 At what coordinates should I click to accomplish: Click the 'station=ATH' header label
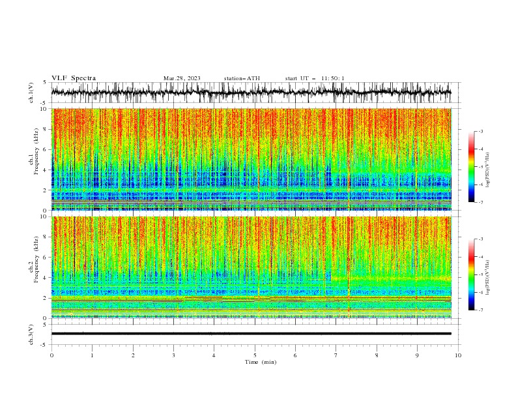click(242, 78)
